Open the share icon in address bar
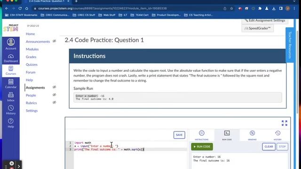This screenshot has height=169, width=301. pyautogui.click(x=225, y=8)
